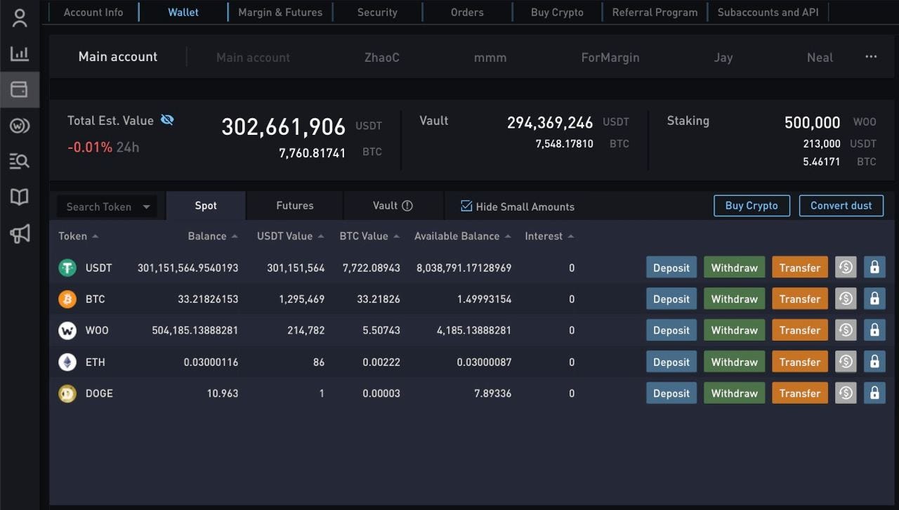The image size is (899, 510).
Task: Click the lock icon in BTC row
Action: tap(874, 299)
